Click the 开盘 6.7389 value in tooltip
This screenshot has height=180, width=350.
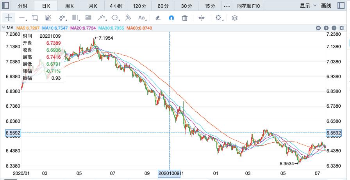point(54,43)
